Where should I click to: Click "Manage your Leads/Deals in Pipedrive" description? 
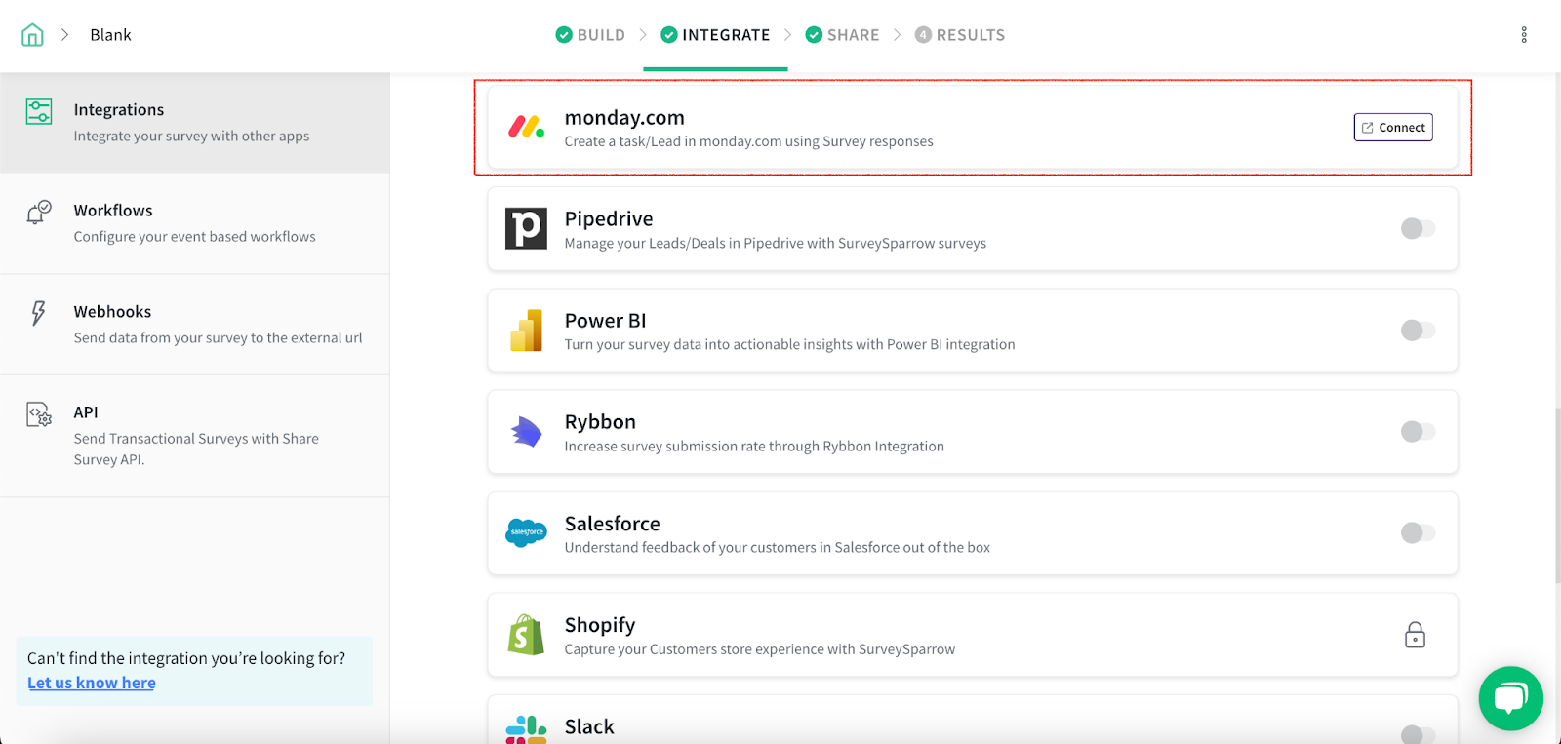point(775,243)
